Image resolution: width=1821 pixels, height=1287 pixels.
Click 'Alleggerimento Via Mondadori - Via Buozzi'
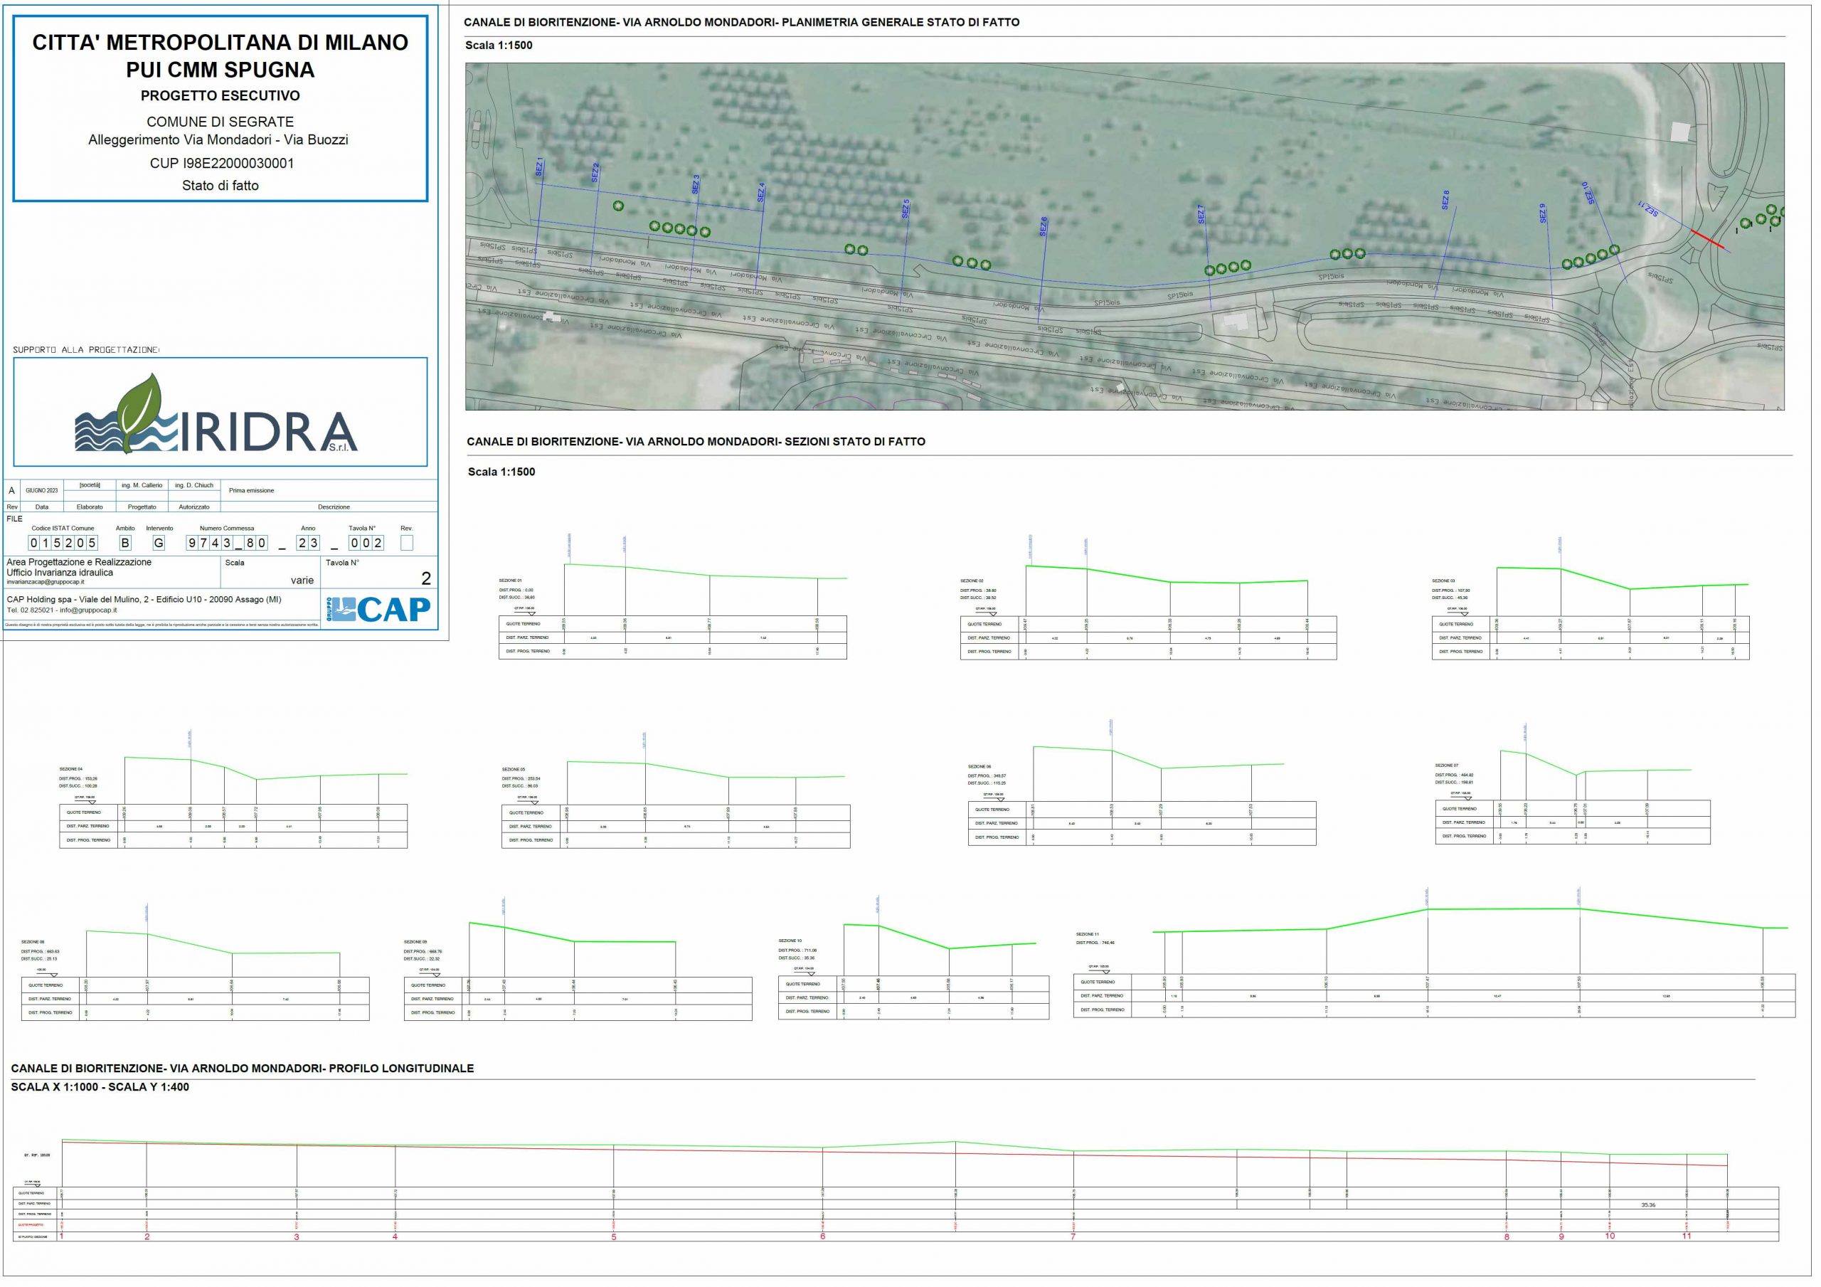pos(218,139)
